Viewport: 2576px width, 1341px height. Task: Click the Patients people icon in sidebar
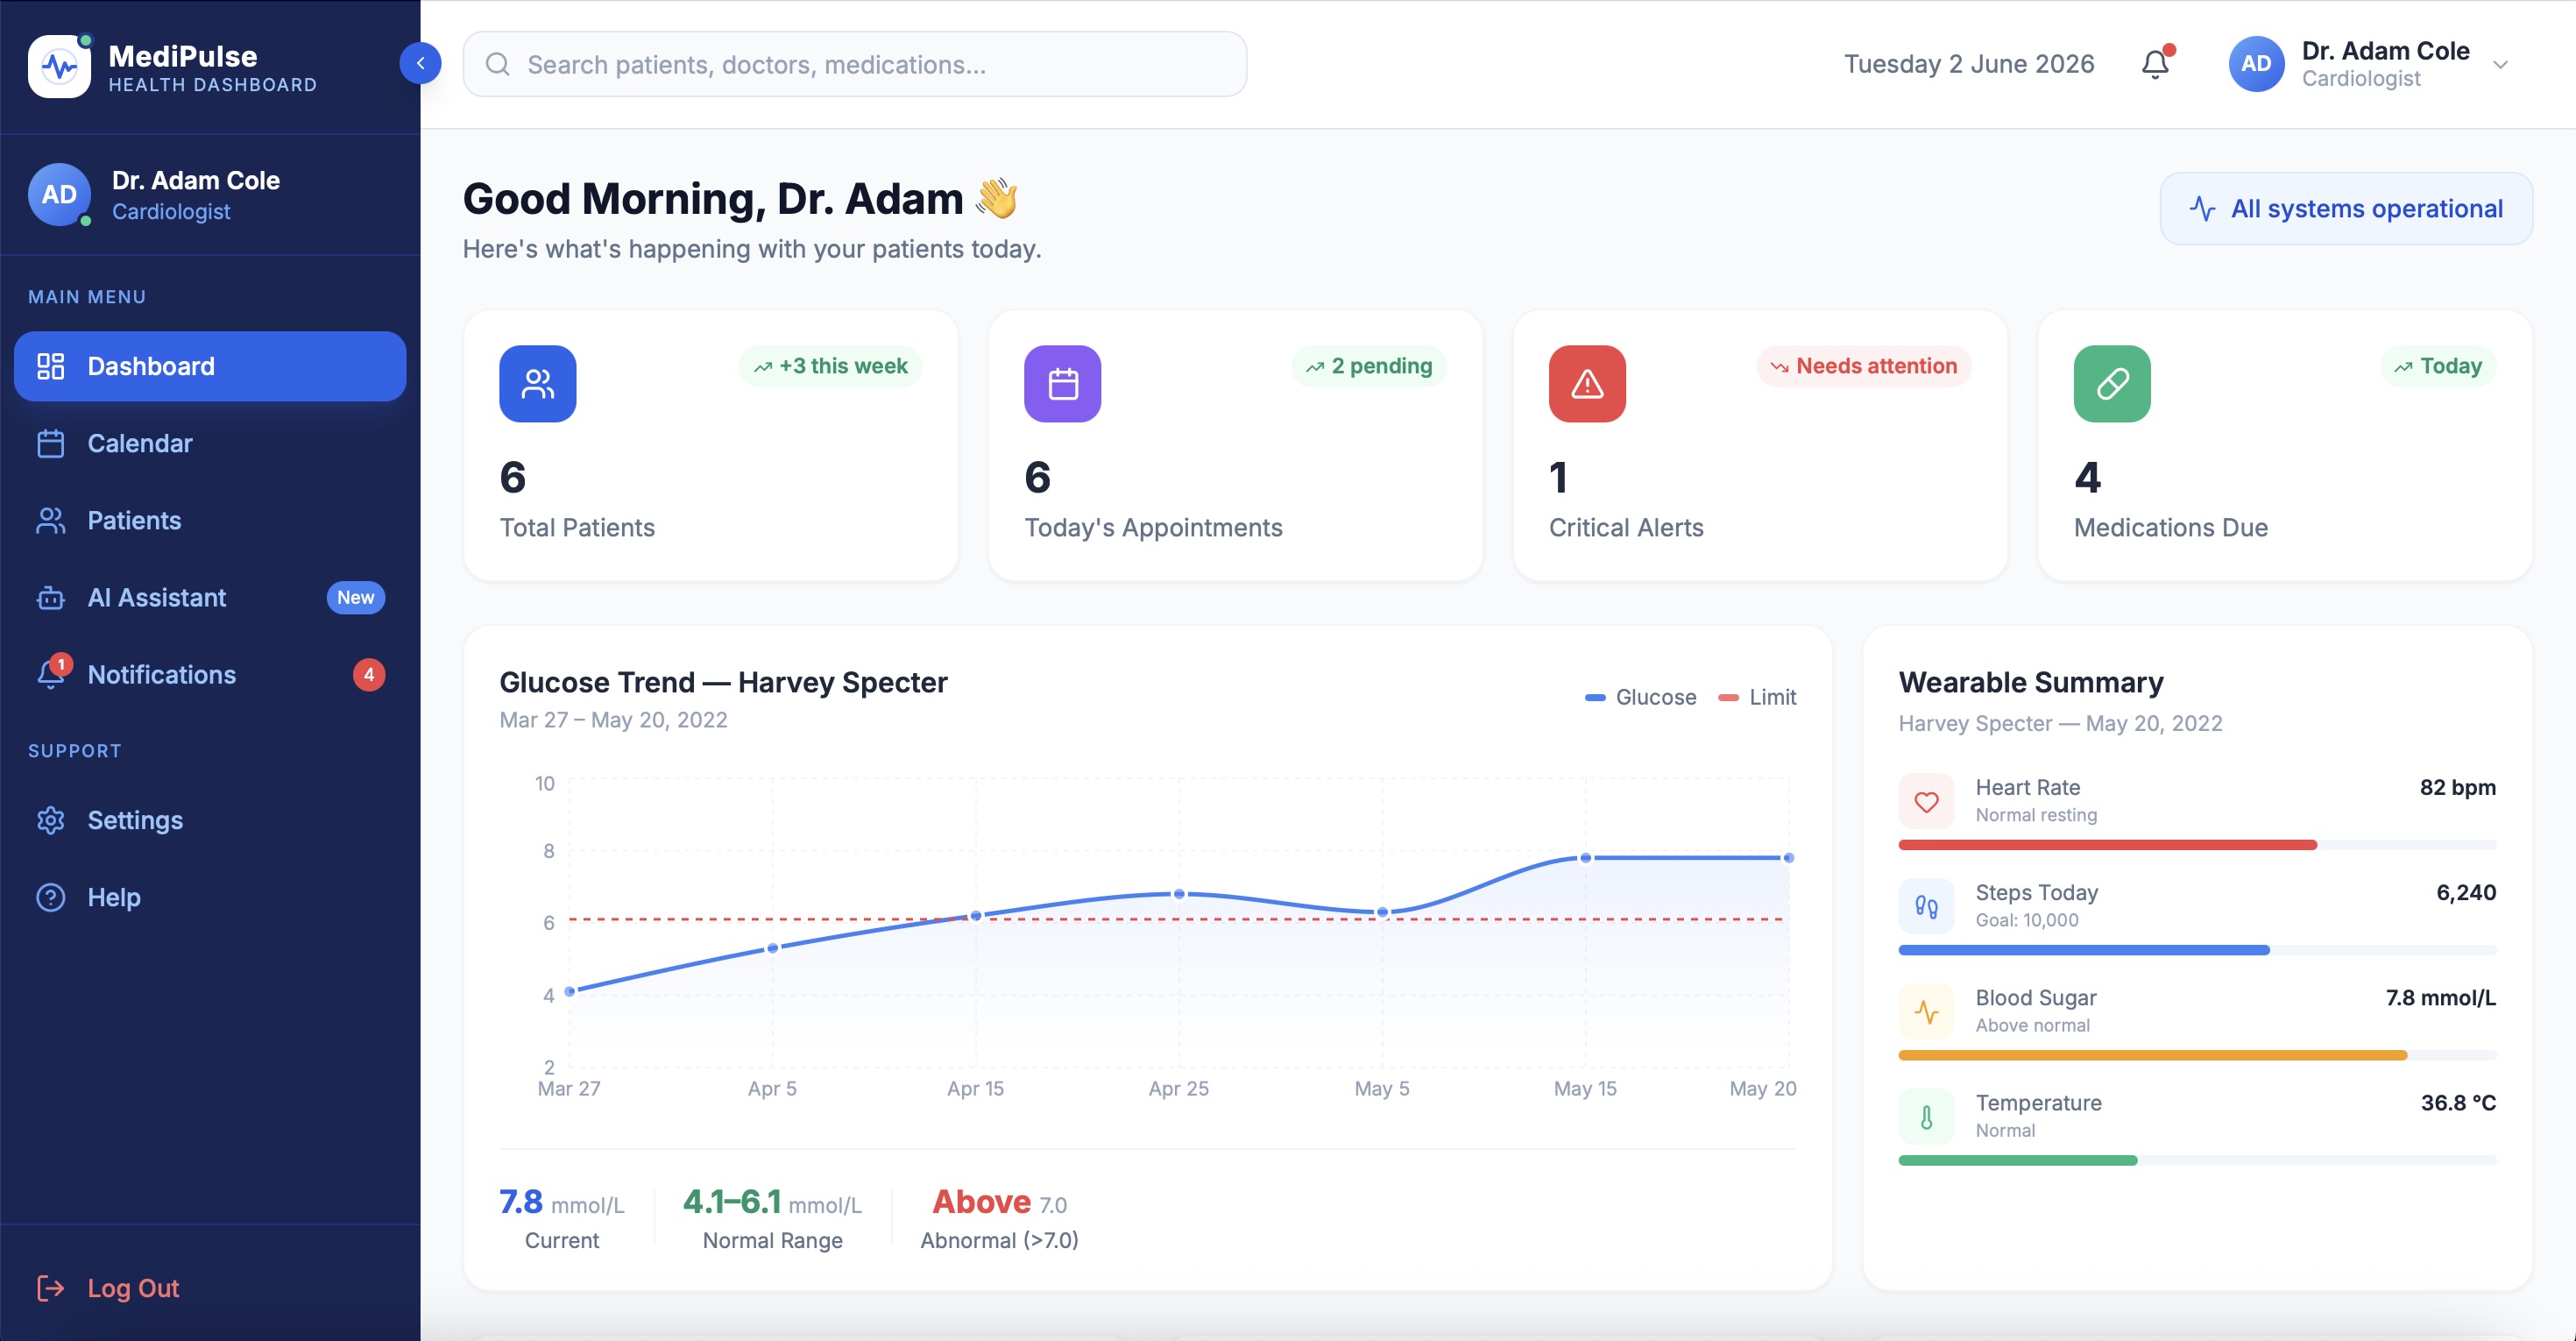click(x=50, y=520)
